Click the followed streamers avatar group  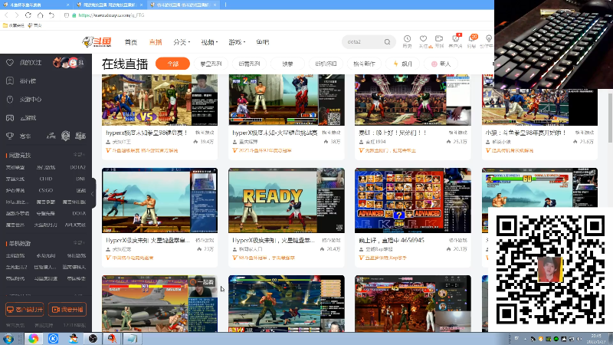point(68,63)
